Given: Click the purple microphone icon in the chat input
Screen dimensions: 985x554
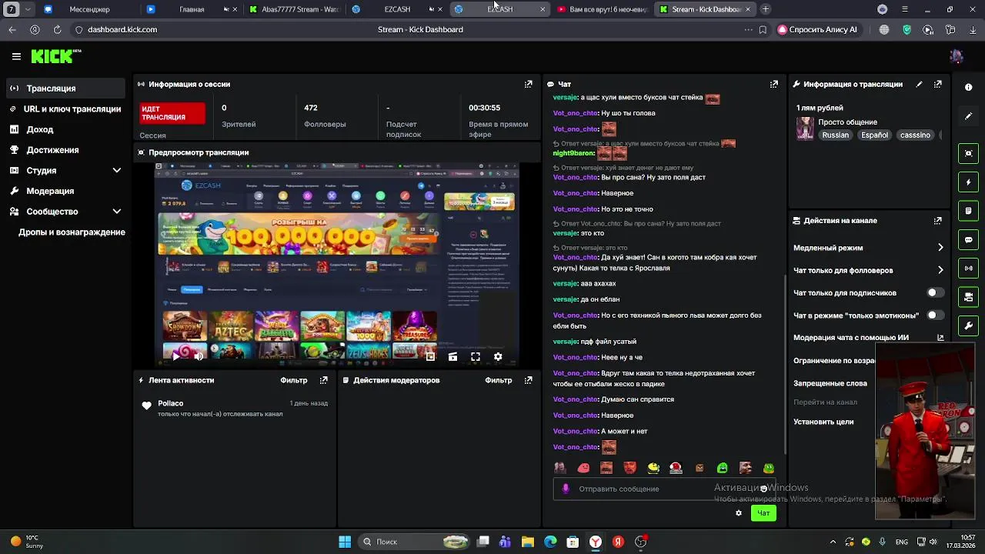Looking at the screenshot, I should 566,489.
